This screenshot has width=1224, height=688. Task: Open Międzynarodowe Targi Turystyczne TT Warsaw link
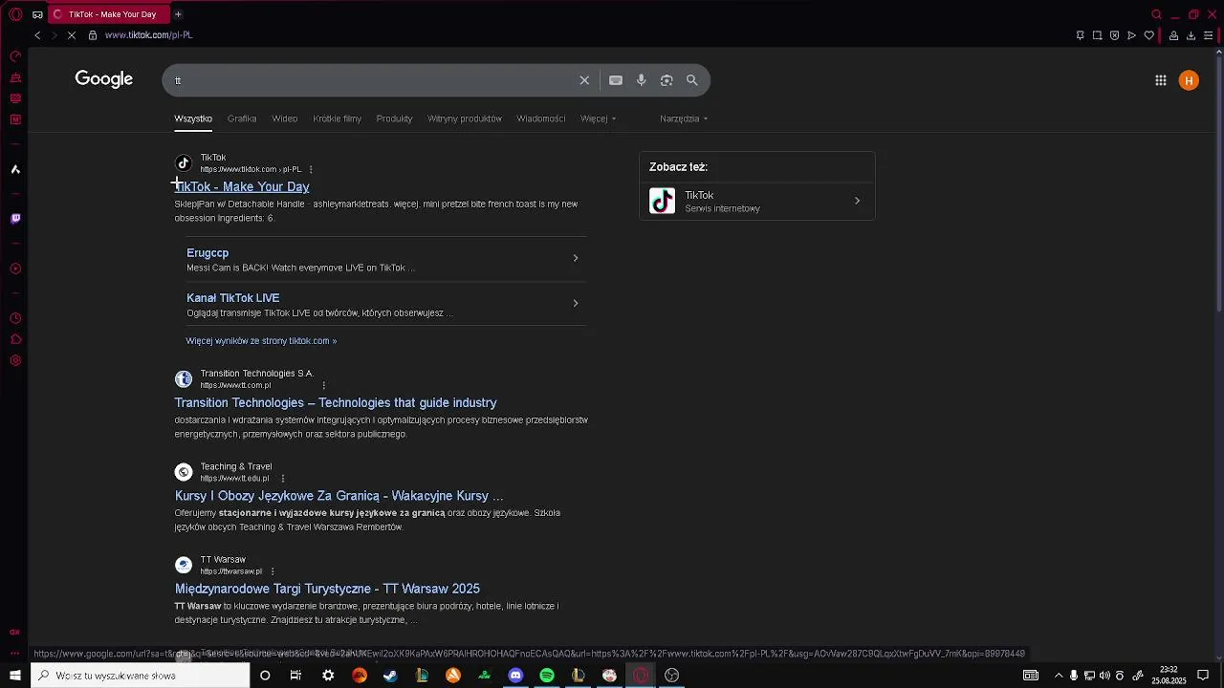(327, 589)
